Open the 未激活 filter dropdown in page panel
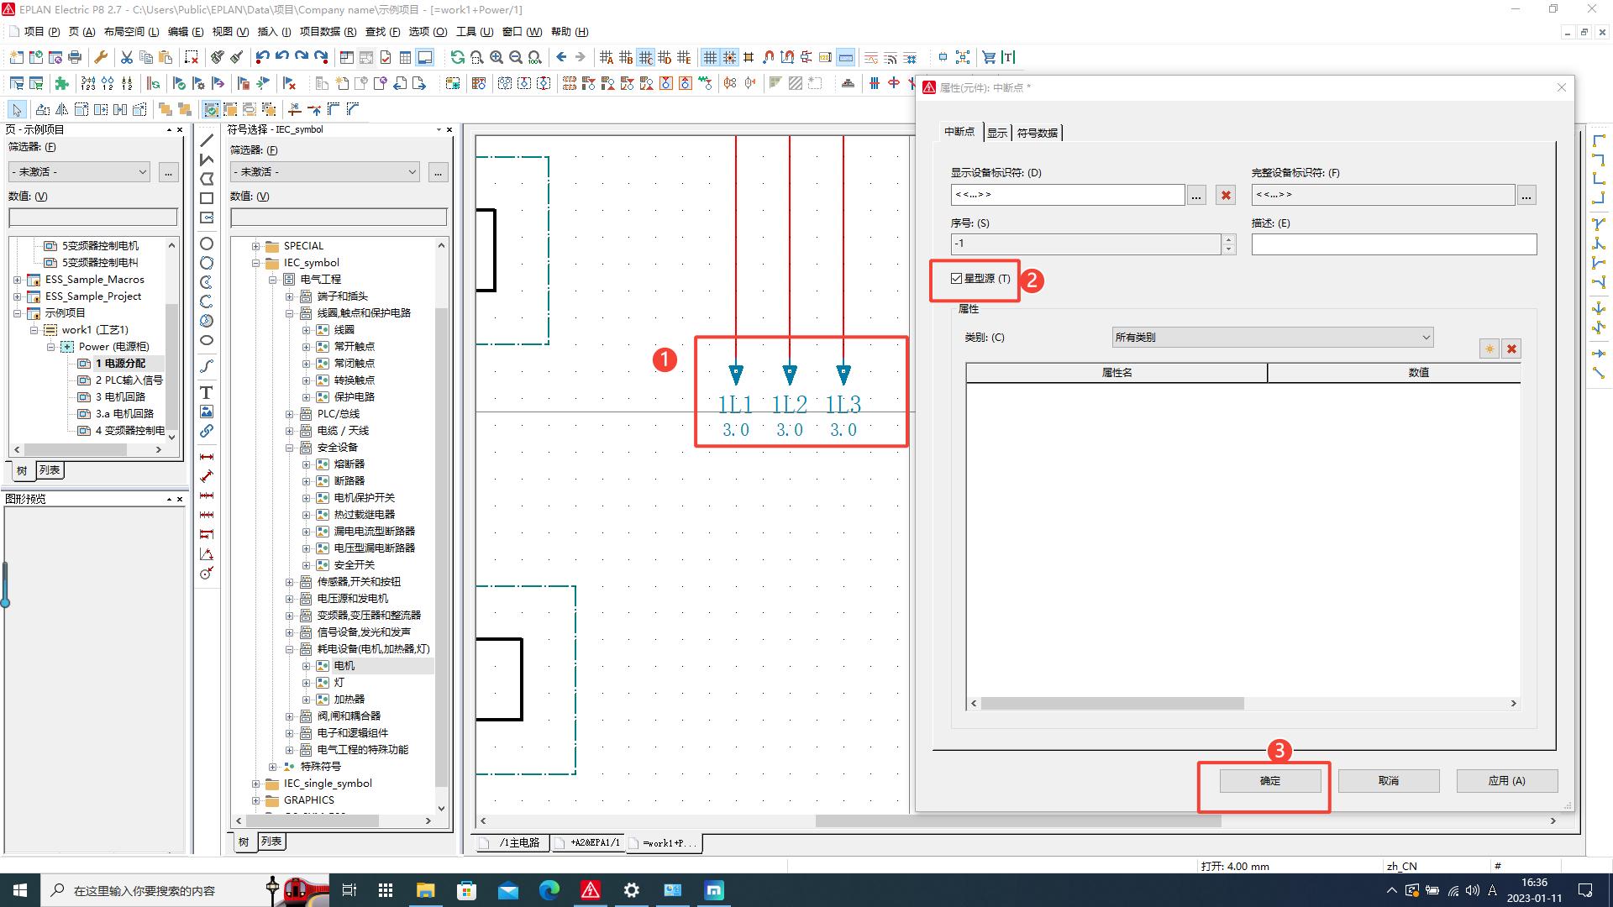Viewport: 1613px width, 907px height. 79,171
